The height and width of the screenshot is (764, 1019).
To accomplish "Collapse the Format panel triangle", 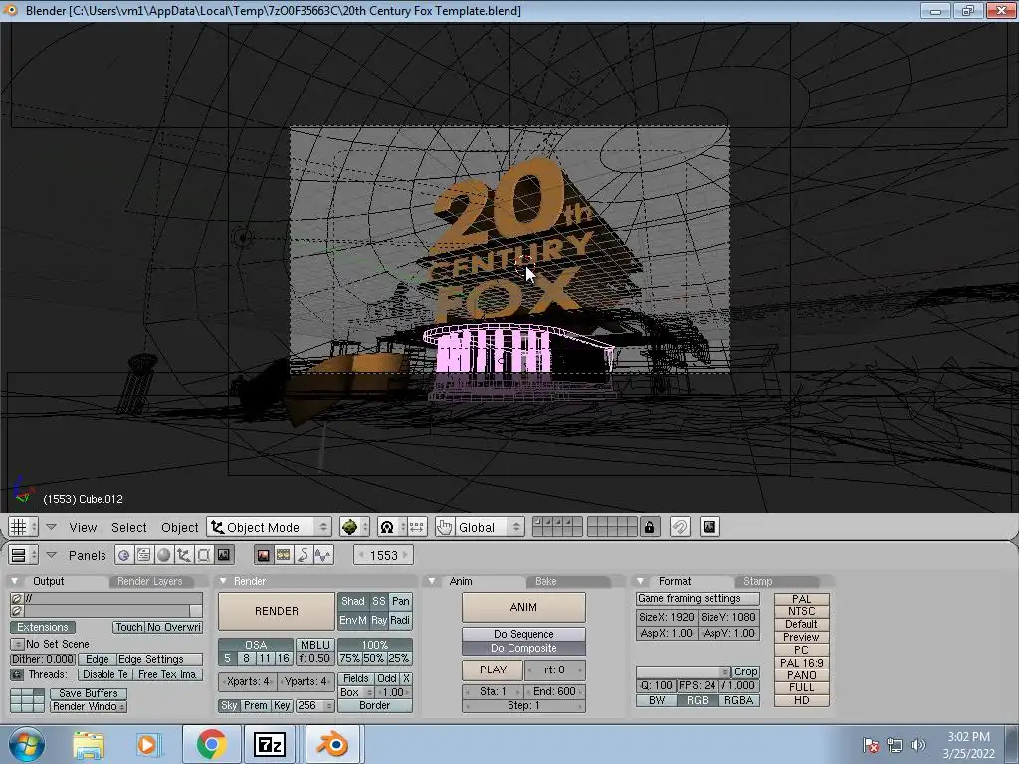I will pyautogui.click(x=641, y=581).
